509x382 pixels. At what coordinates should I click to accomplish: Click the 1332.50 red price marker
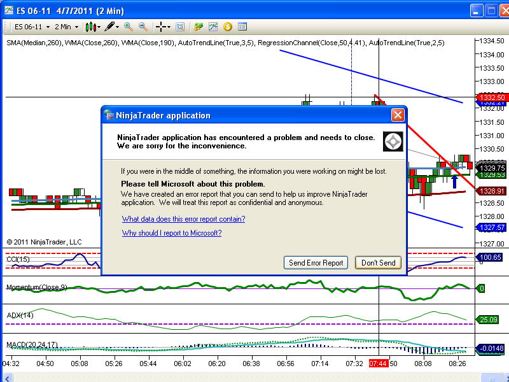click(x=491, y=97)
